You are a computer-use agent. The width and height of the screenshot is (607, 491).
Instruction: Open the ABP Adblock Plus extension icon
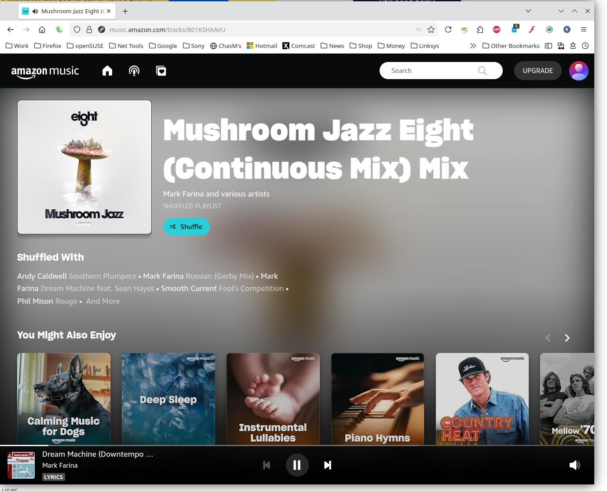pyautogui.click(x=497, y=29)
